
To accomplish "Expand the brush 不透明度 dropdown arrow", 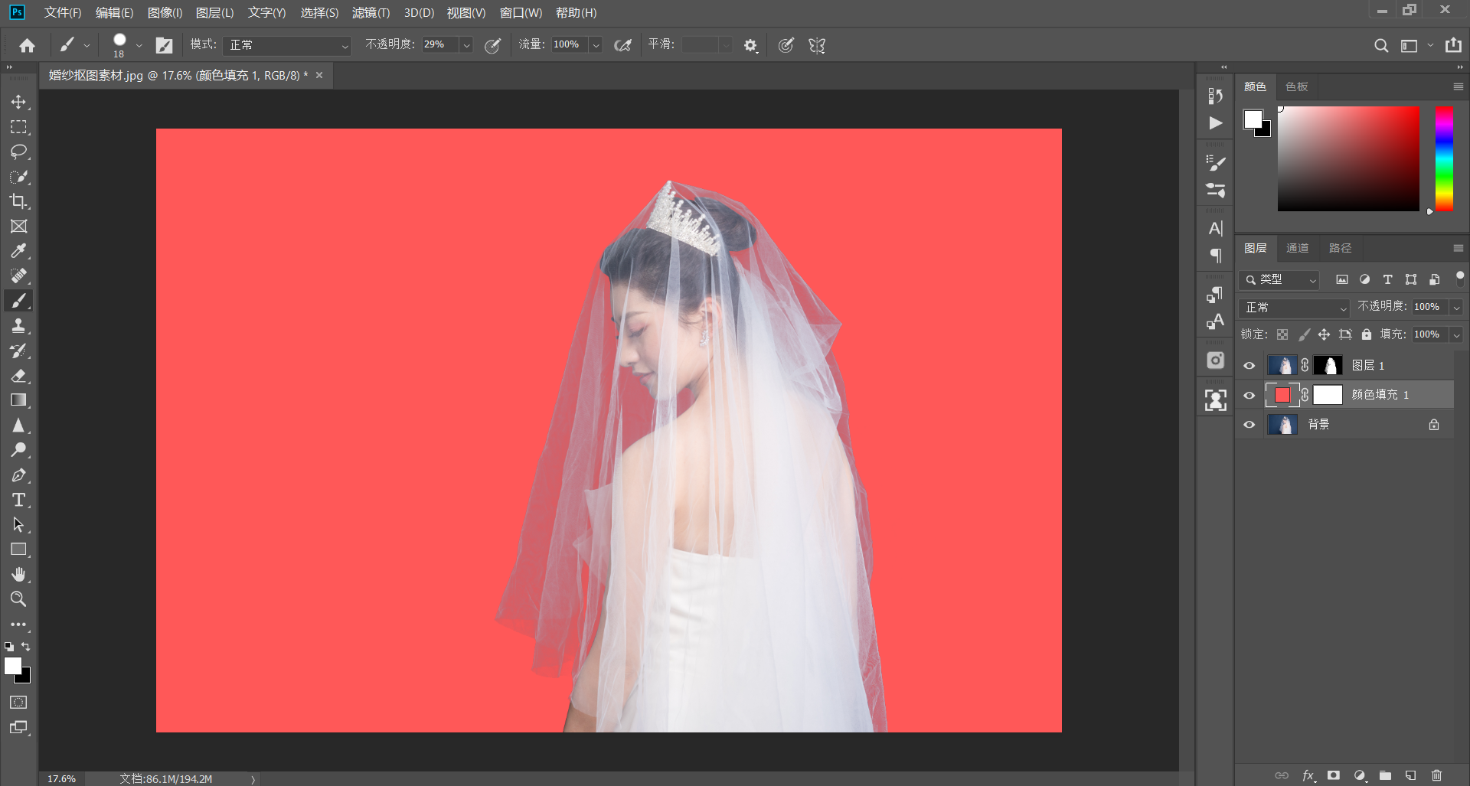I will point(465,45).
